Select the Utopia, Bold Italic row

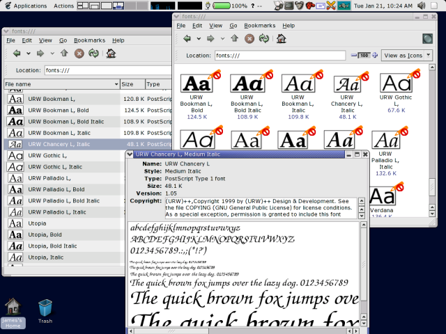point(63,246)
